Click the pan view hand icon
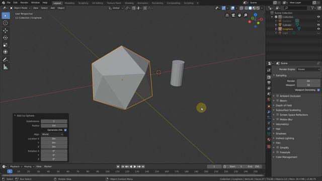322x181 pixels. (x=239, y=15)
